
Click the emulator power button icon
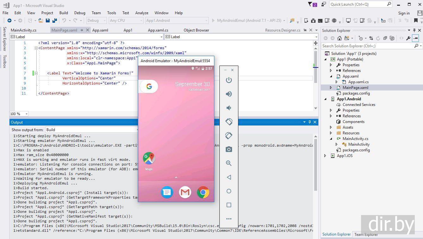[x=229, y=80]
